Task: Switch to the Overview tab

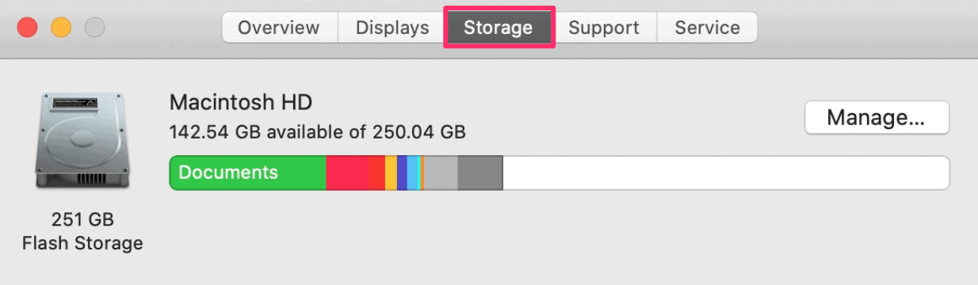Action: [278, 28]
